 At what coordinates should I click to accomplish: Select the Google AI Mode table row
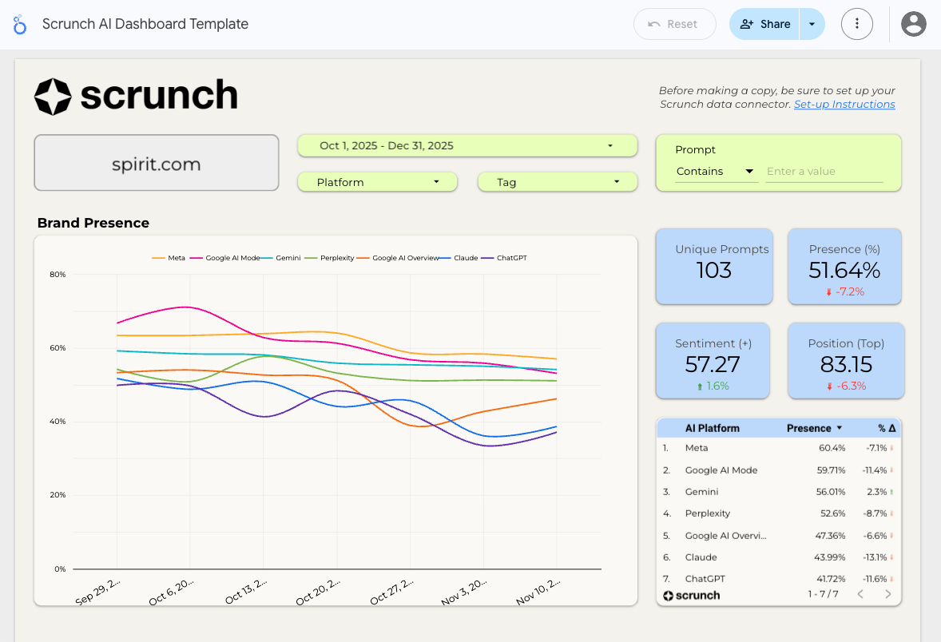point(778,470)
